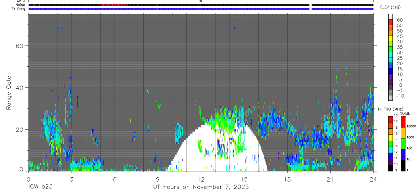This screenshot has width=420, height=194.
Task: Select NOISE red segment above 10000
Action: pos(403,121)
